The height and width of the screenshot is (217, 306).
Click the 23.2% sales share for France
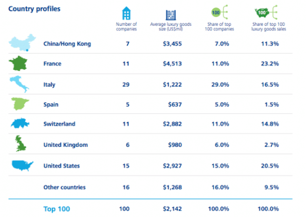pos(270,64)
